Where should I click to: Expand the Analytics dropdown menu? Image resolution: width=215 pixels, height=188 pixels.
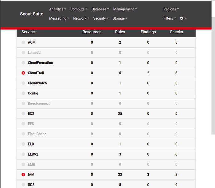[x=58, y=9]
